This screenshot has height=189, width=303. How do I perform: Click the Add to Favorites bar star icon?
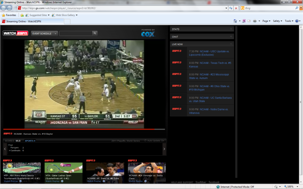(22, 15)
